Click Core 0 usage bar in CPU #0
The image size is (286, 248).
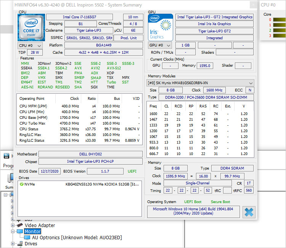(280, 20)
